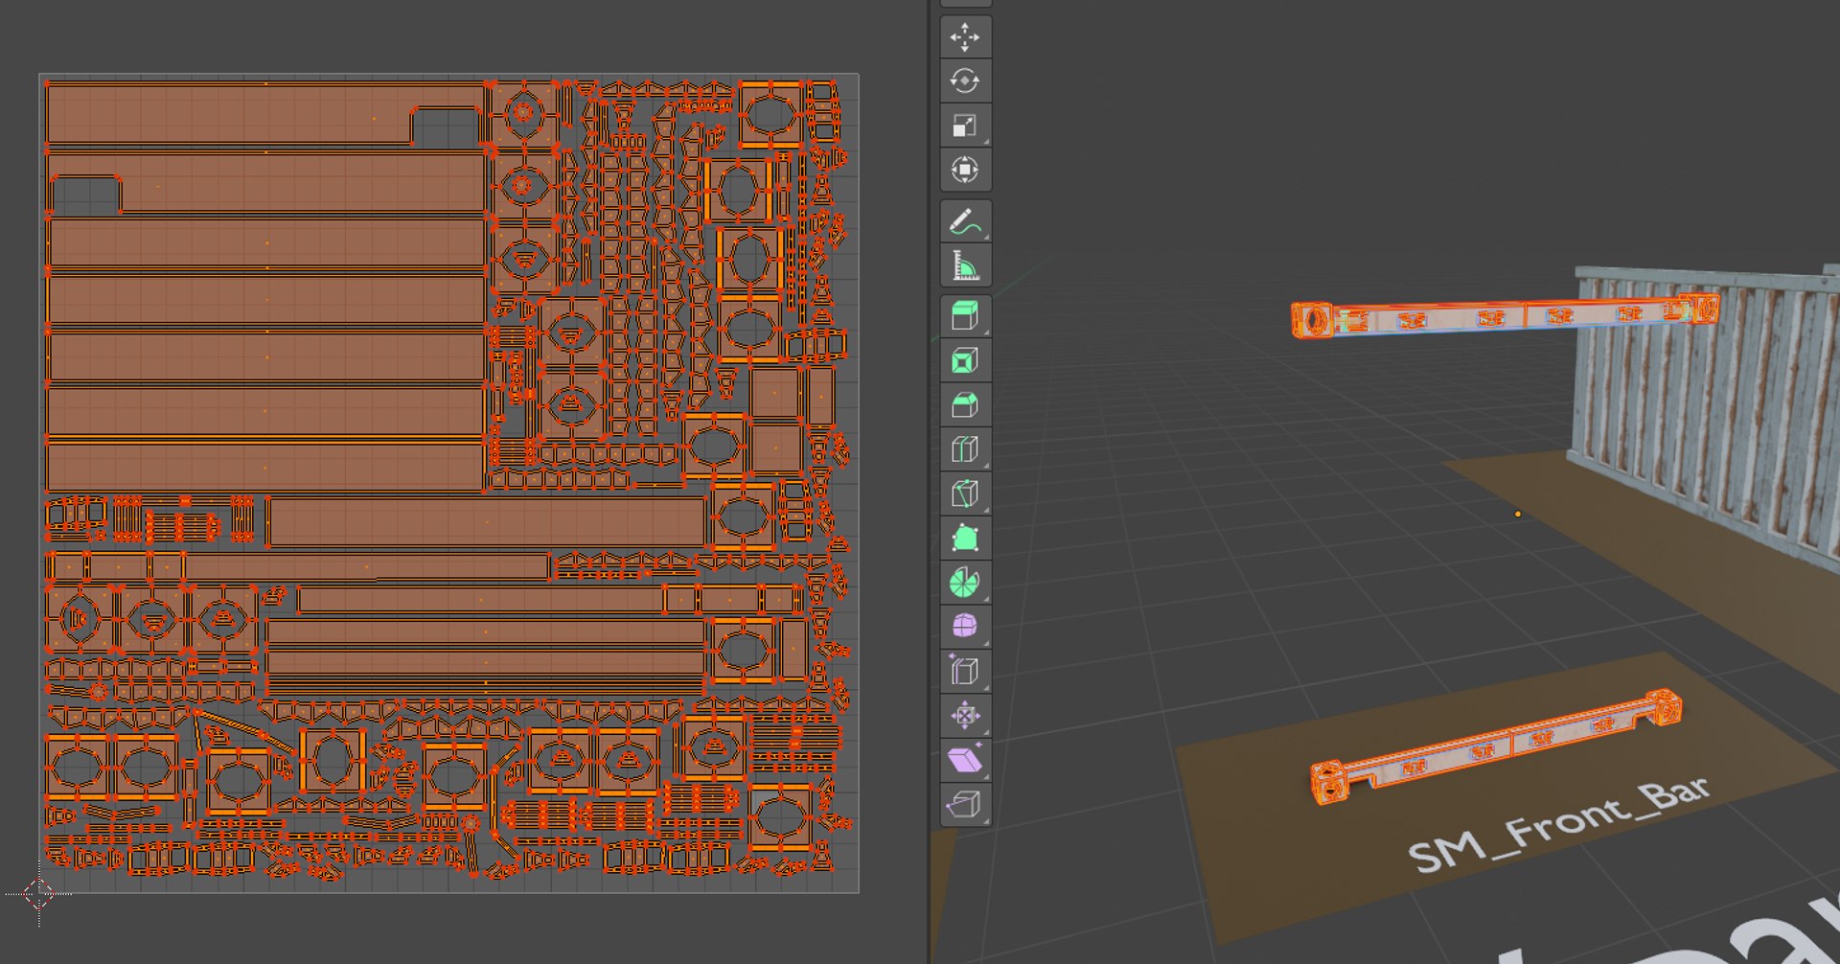The image size is (1840, 964).
Task: Pick the Shear tool
Action: (x=965, y=760)
